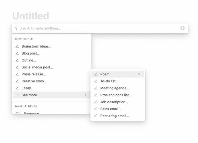Image resolution: width=198 pixels, height=143 pixels.
Task: Choose Pros and cons list option
Action: coord(116,95)
